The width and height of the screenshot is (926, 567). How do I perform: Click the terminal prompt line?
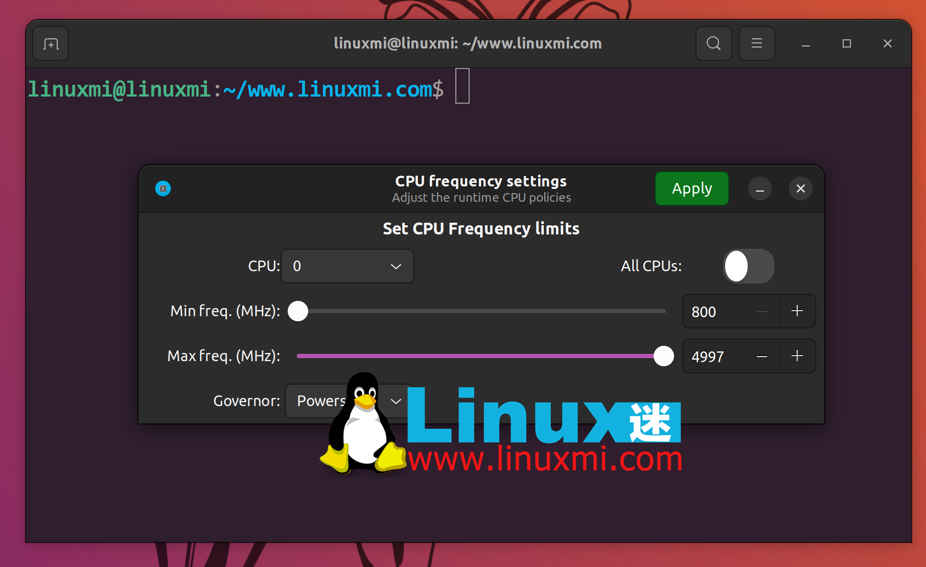click(248, 89)
